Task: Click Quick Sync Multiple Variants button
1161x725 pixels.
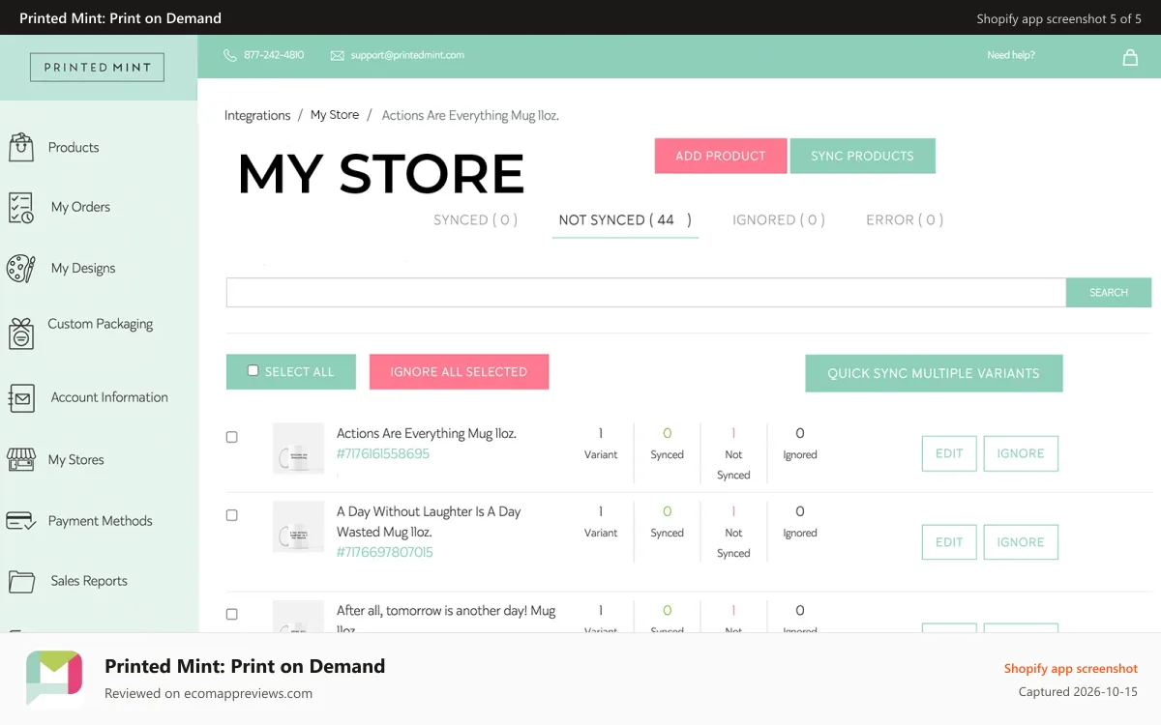Action: click(x=934, y=373)
